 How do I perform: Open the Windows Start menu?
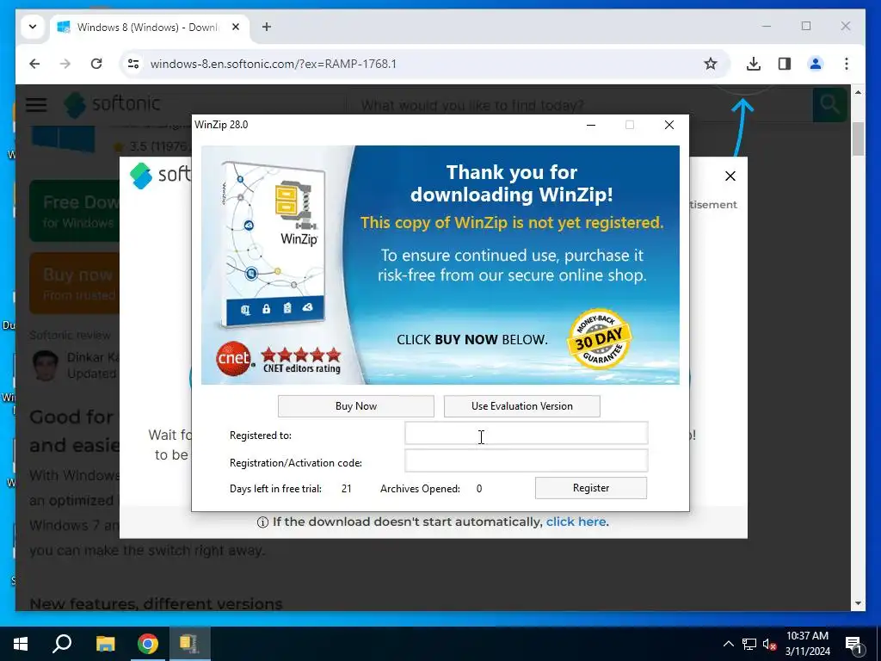21,644
